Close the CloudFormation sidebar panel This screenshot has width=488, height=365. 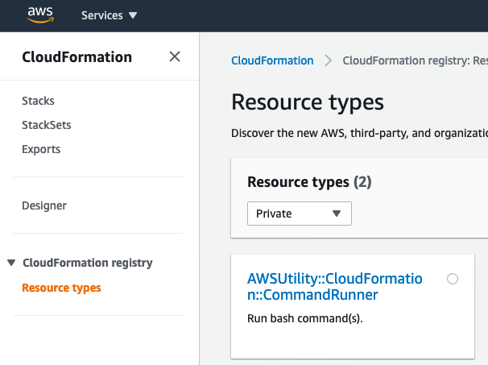[175, 56]
